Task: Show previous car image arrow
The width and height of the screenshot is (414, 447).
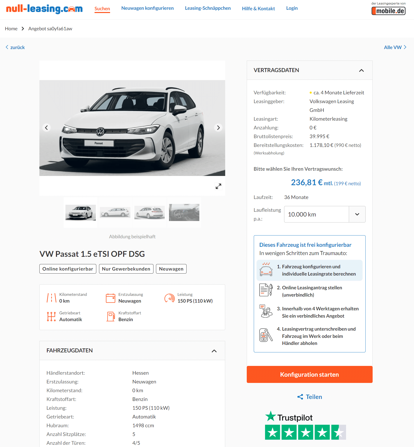Action: (x=46, y=128)
